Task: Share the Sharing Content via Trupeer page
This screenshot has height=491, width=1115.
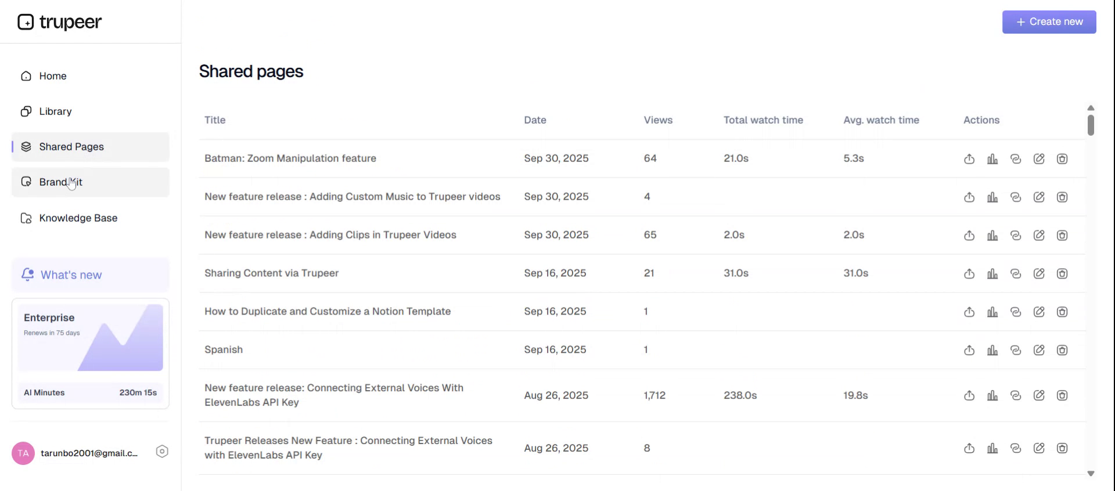Action: 969,274
